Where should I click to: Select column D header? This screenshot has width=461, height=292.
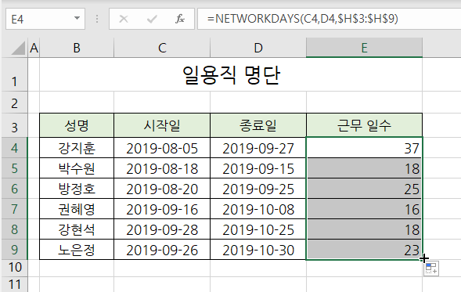pyautogui.click(x=258, y=48)
